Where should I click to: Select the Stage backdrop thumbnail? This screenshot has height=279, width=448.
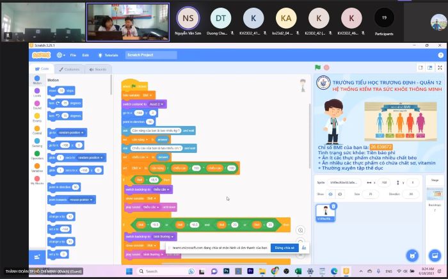tap(435, 194)
